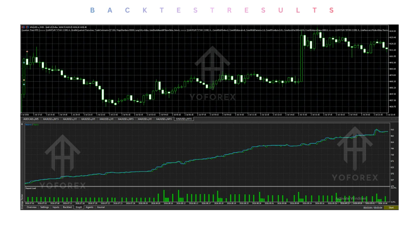414x232 pixels.
Task: Click the 623 balance axis value
Action: (x=392, y=167)
